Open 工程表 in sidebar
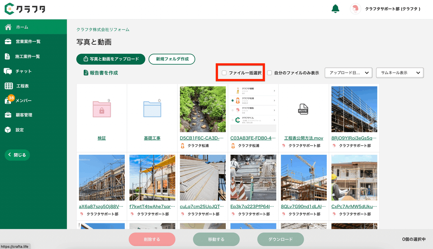The height and width of the screenshot is (249, 433). 33,86
